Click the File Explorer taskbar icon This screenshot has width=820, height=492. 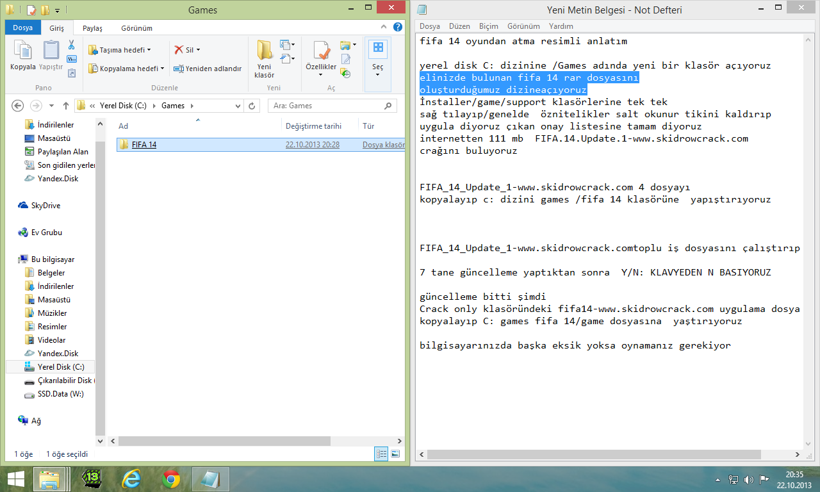[49, 479]
